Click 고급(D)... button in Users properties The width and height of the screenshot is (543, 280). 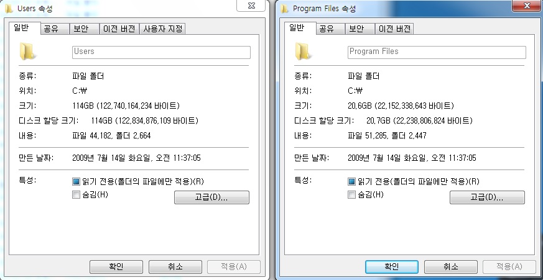[211, 197]
